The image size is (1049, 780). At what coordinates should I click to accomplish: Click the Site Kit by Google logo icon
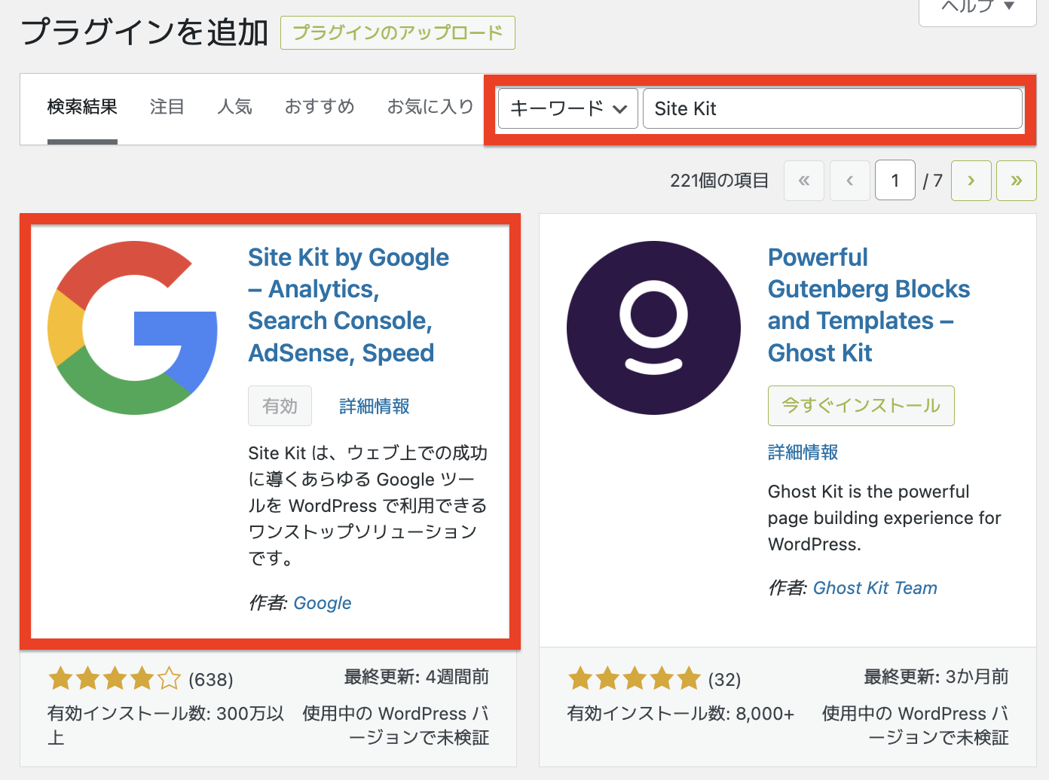133,328
